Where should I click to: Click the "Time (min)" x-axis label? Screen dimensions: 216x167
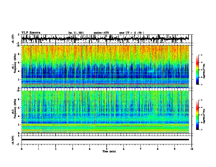click(x=109, y=151)
